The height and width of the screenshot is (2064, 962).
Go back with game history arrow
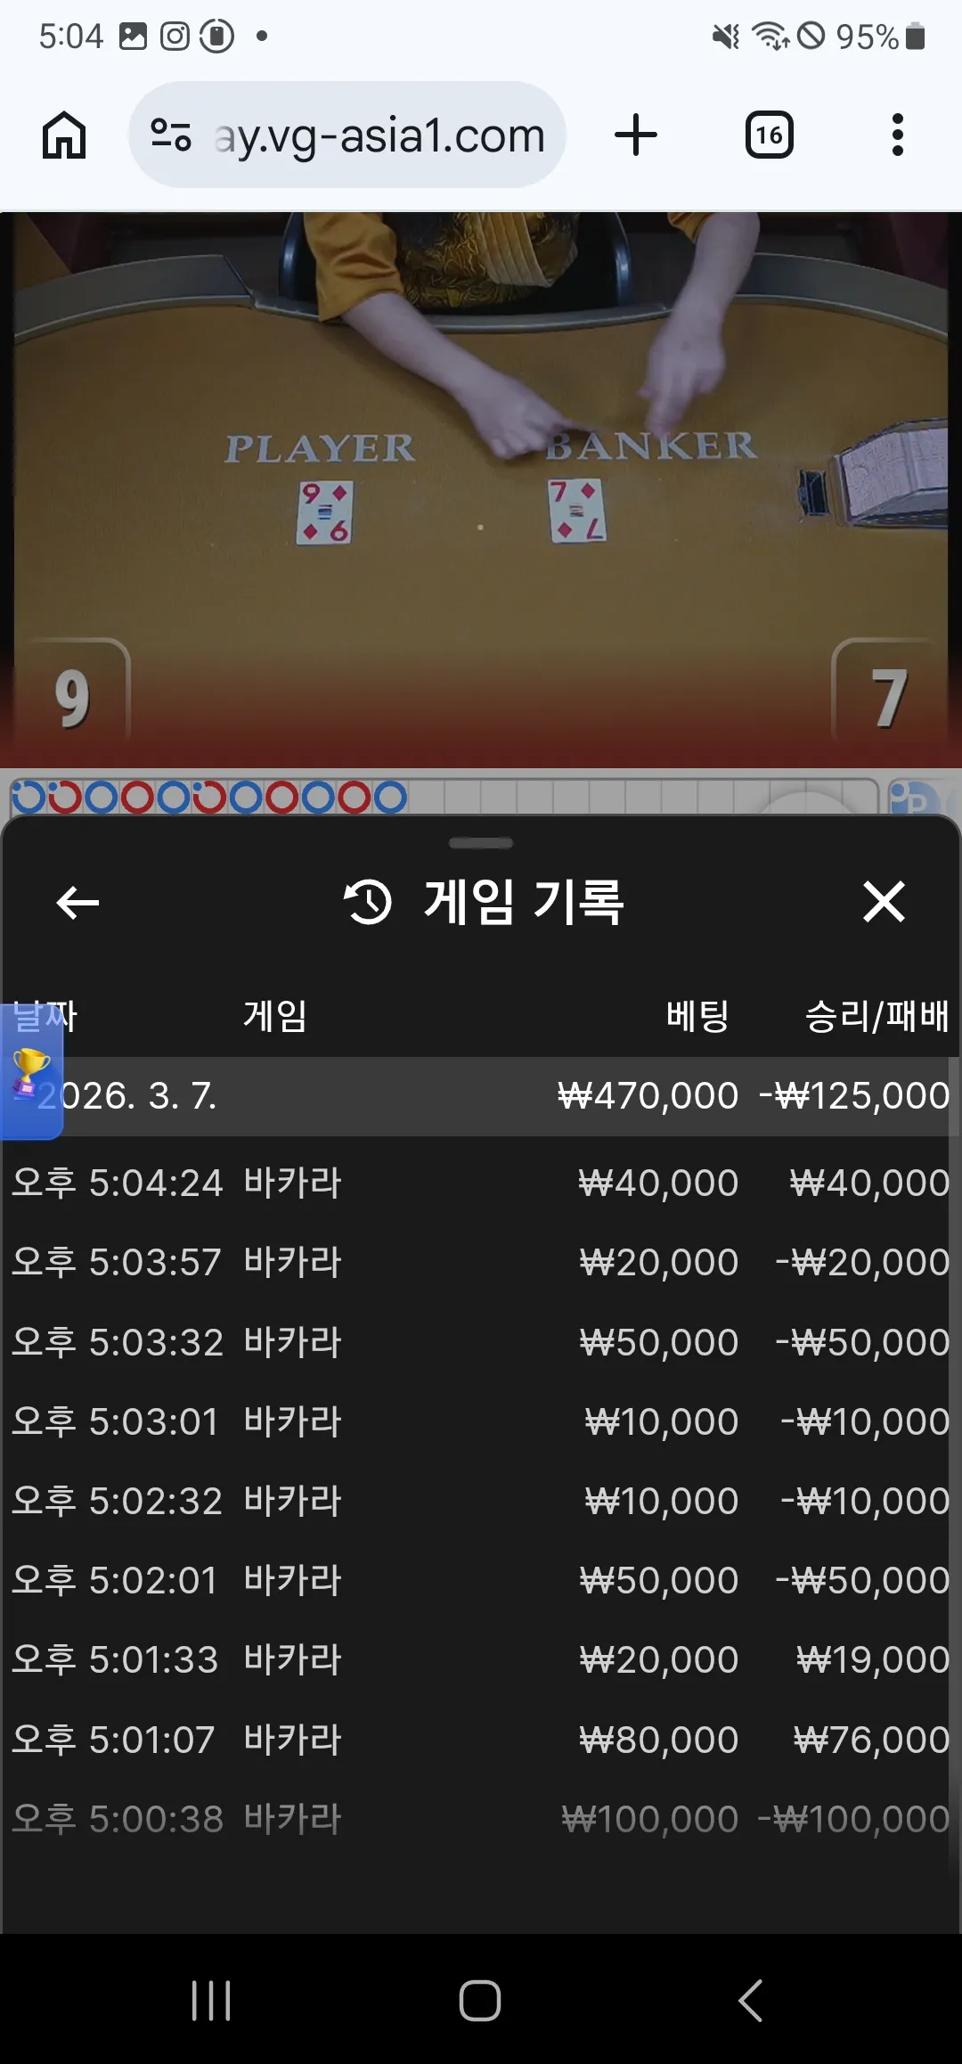(x=77, y=903)
